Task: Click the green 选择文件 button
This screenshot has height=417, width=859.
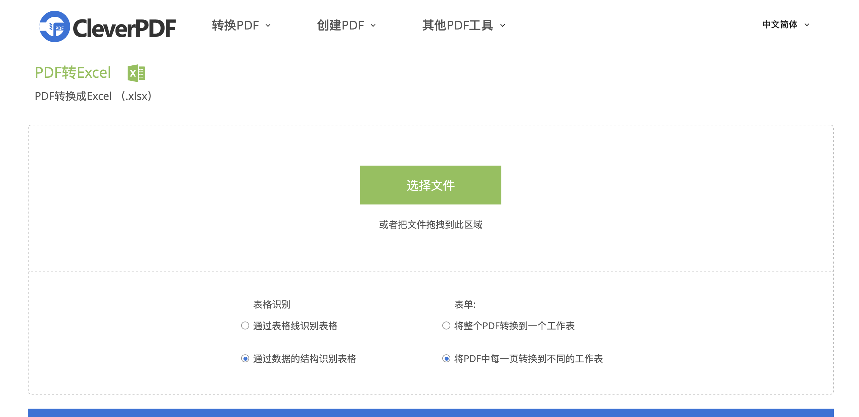Action: tap(431, 185)
